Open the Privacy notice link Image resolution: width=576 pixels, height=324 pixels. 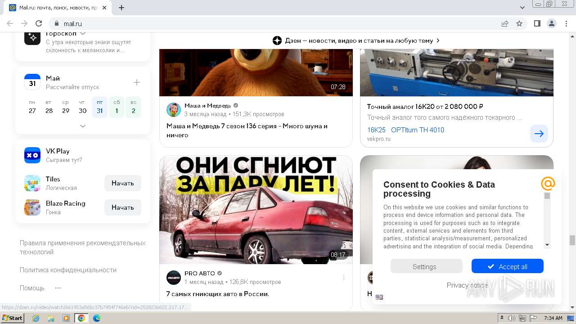pyautogui.click(x=467, y=285)
